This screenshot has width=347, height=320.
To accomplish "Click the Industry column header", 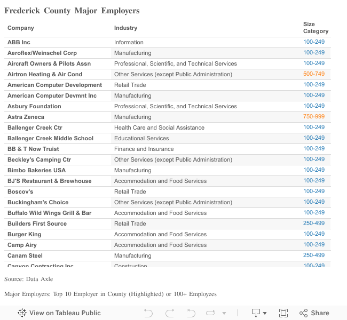I will tap(125, 28).
